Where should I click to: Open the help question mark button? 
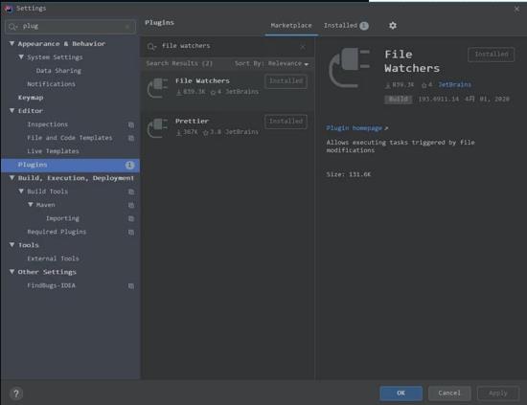15,394
